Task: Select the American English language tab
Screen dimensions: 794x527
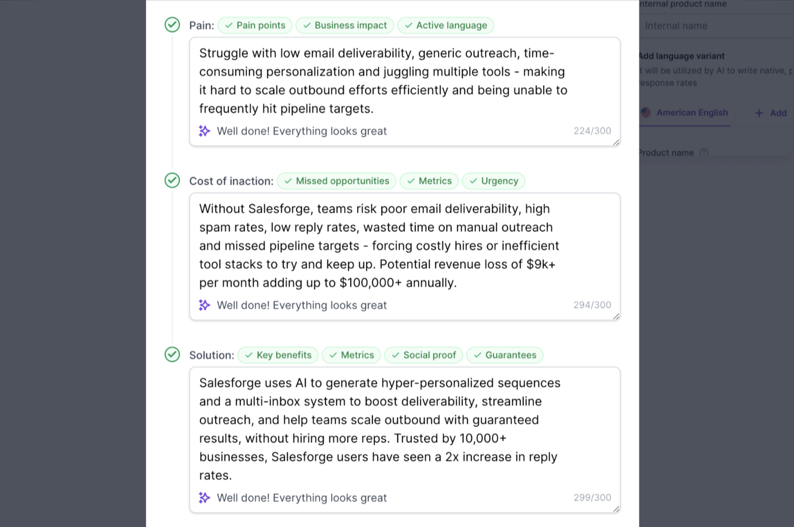Action: click(685, 113)
